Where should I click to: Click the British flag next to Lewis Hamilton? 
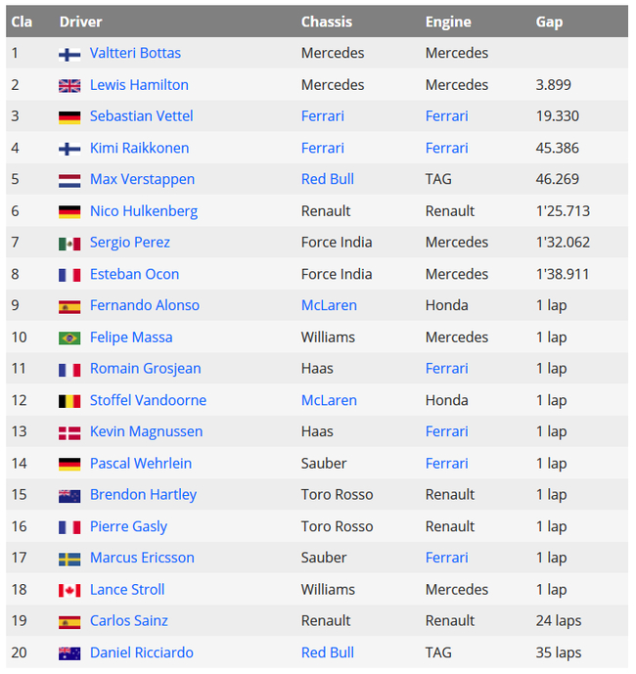pos(69,85)
